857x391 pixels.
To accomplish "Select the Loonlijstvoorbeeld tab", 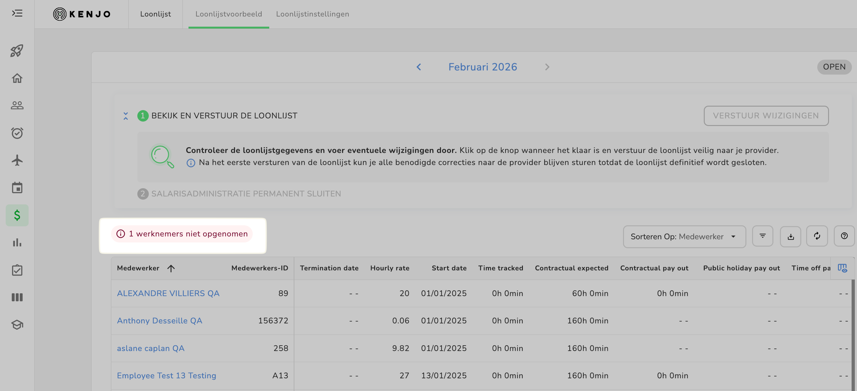I will pos(229,14).
